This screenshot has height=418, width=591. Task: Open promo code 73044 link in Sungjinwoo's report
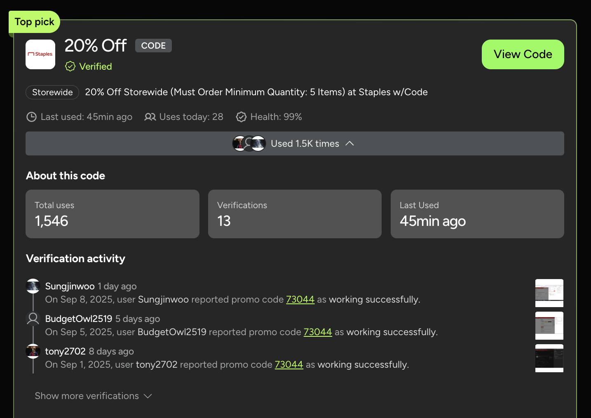[300, 300]
